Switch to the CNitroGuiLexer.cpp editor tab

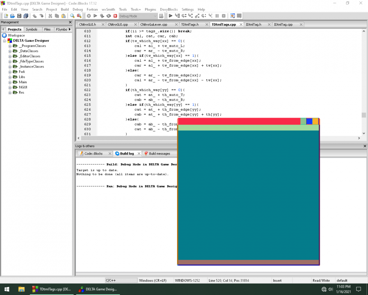(153, 24)
